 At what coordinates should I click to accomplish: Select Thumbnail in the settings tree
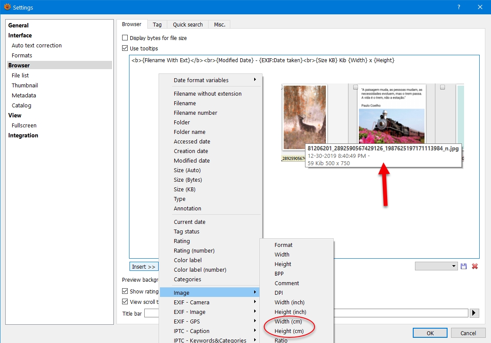pyautogui.click(x=25, y=85)
